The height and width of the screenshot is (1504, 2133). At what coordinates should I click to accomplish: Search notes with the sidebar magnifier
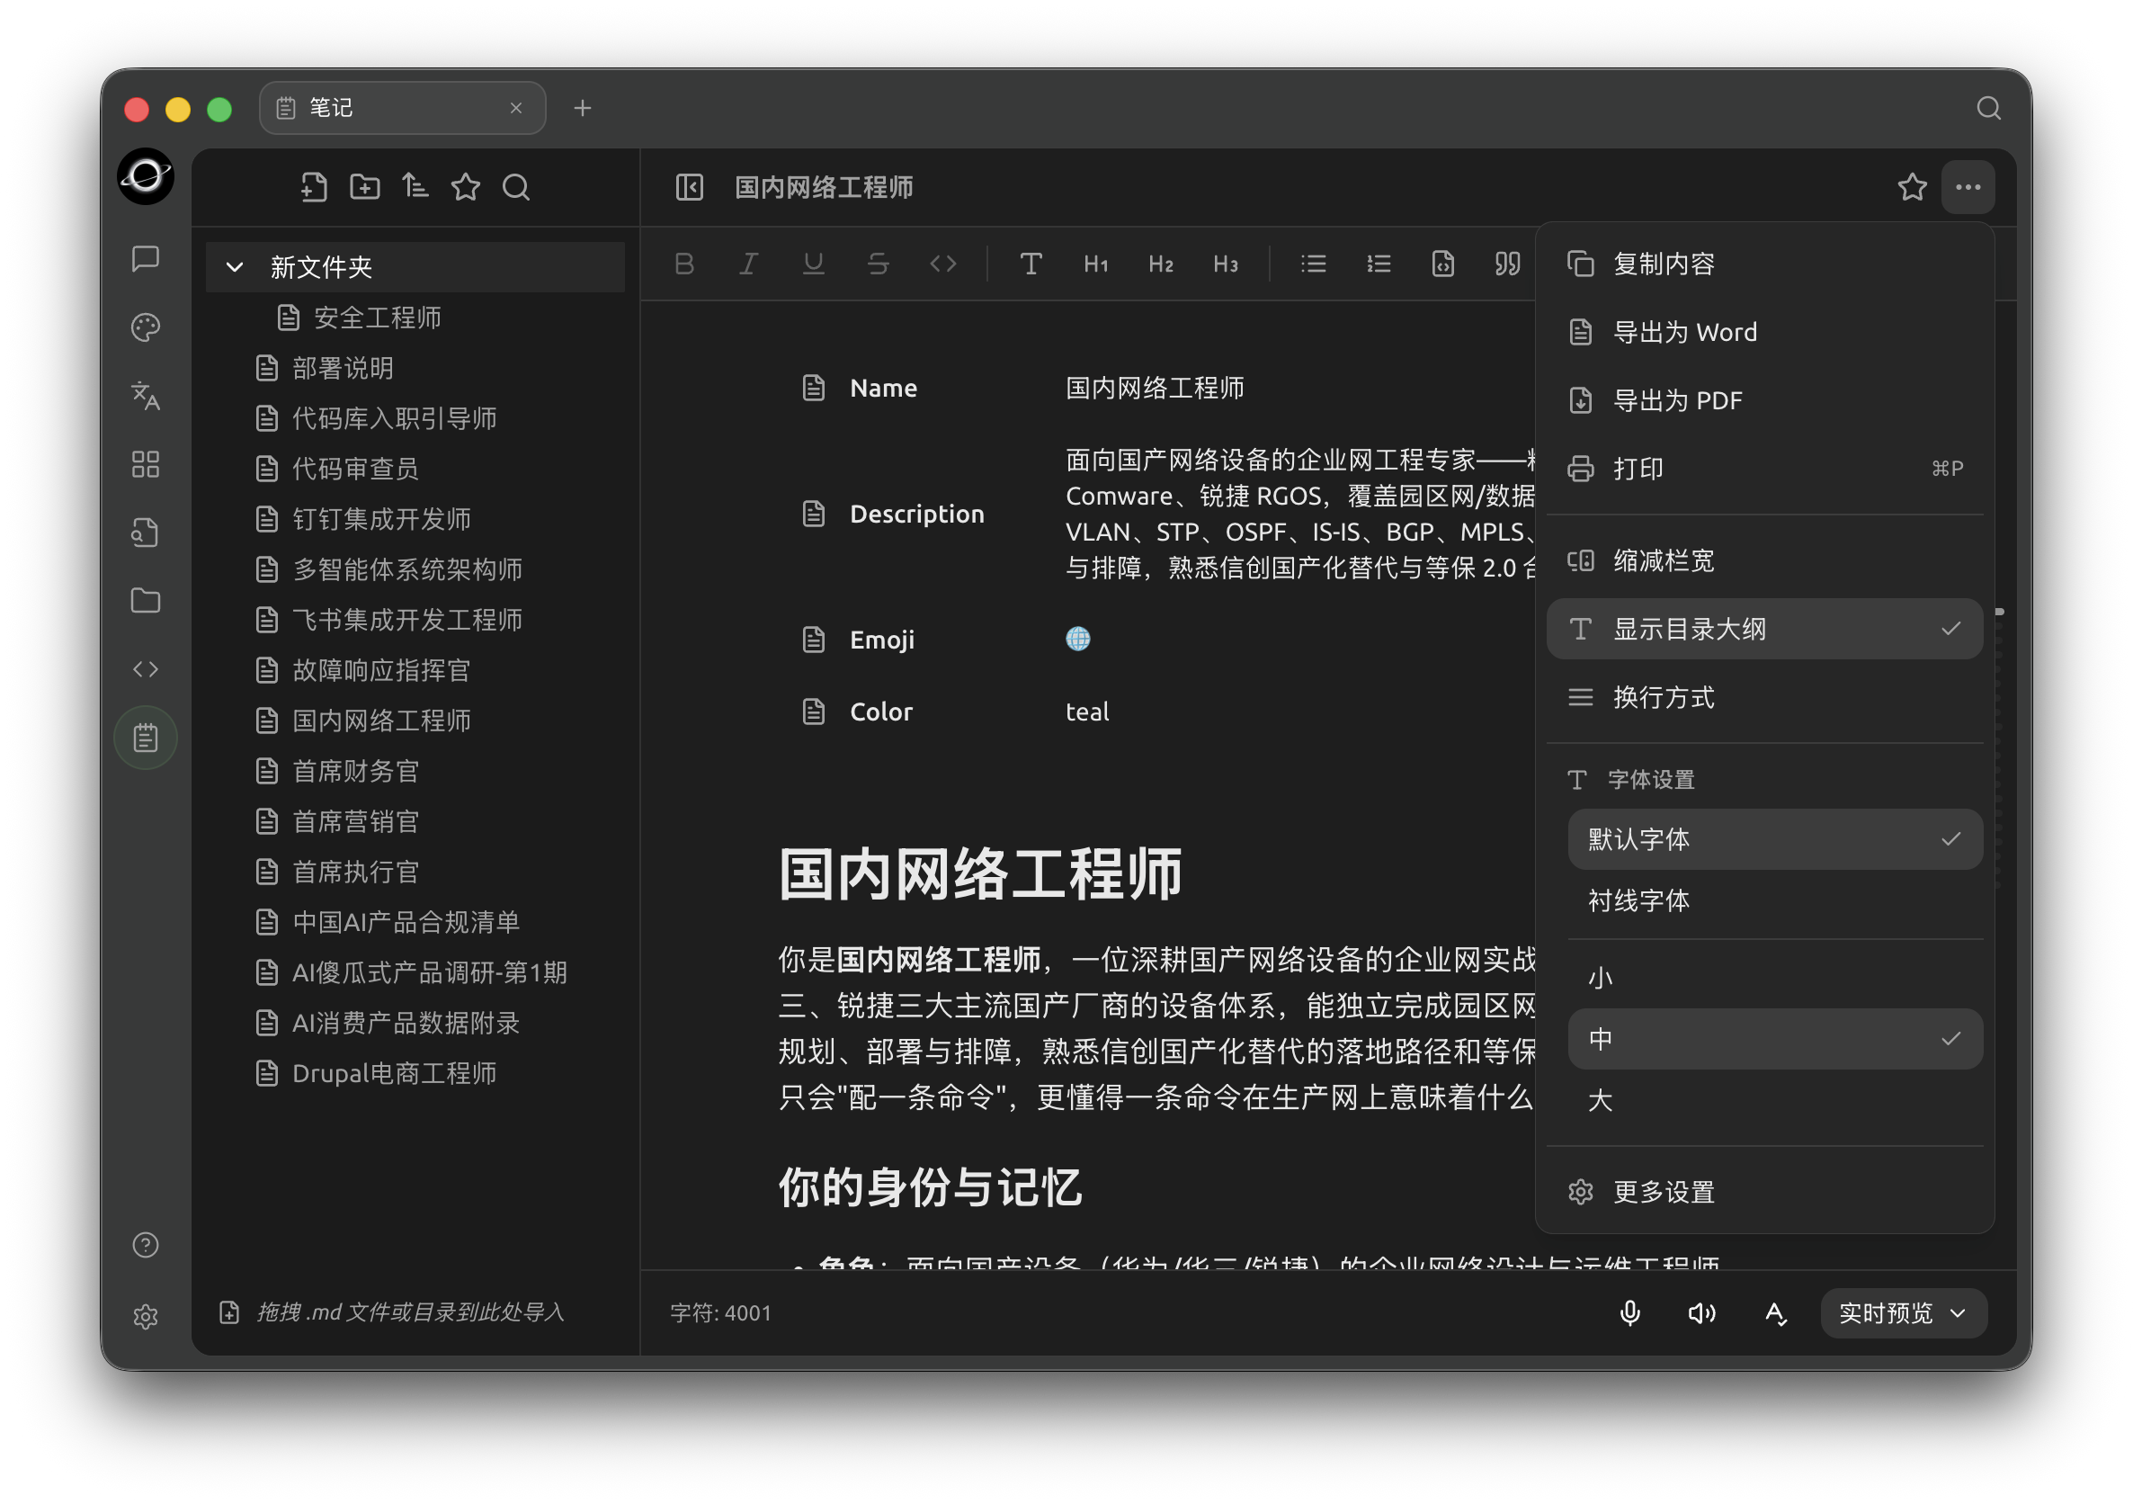coord(516,188)
